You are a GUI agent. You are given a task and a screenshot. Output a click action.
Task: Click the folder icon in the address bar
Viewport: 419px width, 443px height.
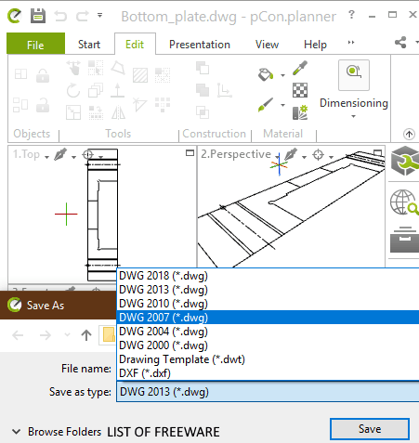coord(109,334)
